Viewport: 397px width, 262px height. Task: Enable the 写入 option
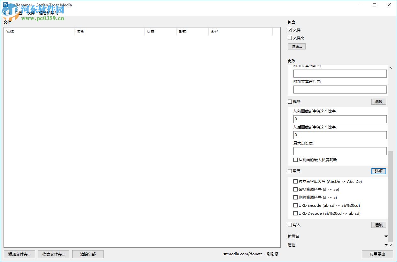[x=290, y=225]
